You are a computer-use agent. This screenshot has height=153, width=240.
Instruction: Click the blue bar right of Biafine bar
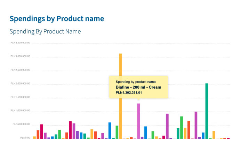click(x=146, y=132)
